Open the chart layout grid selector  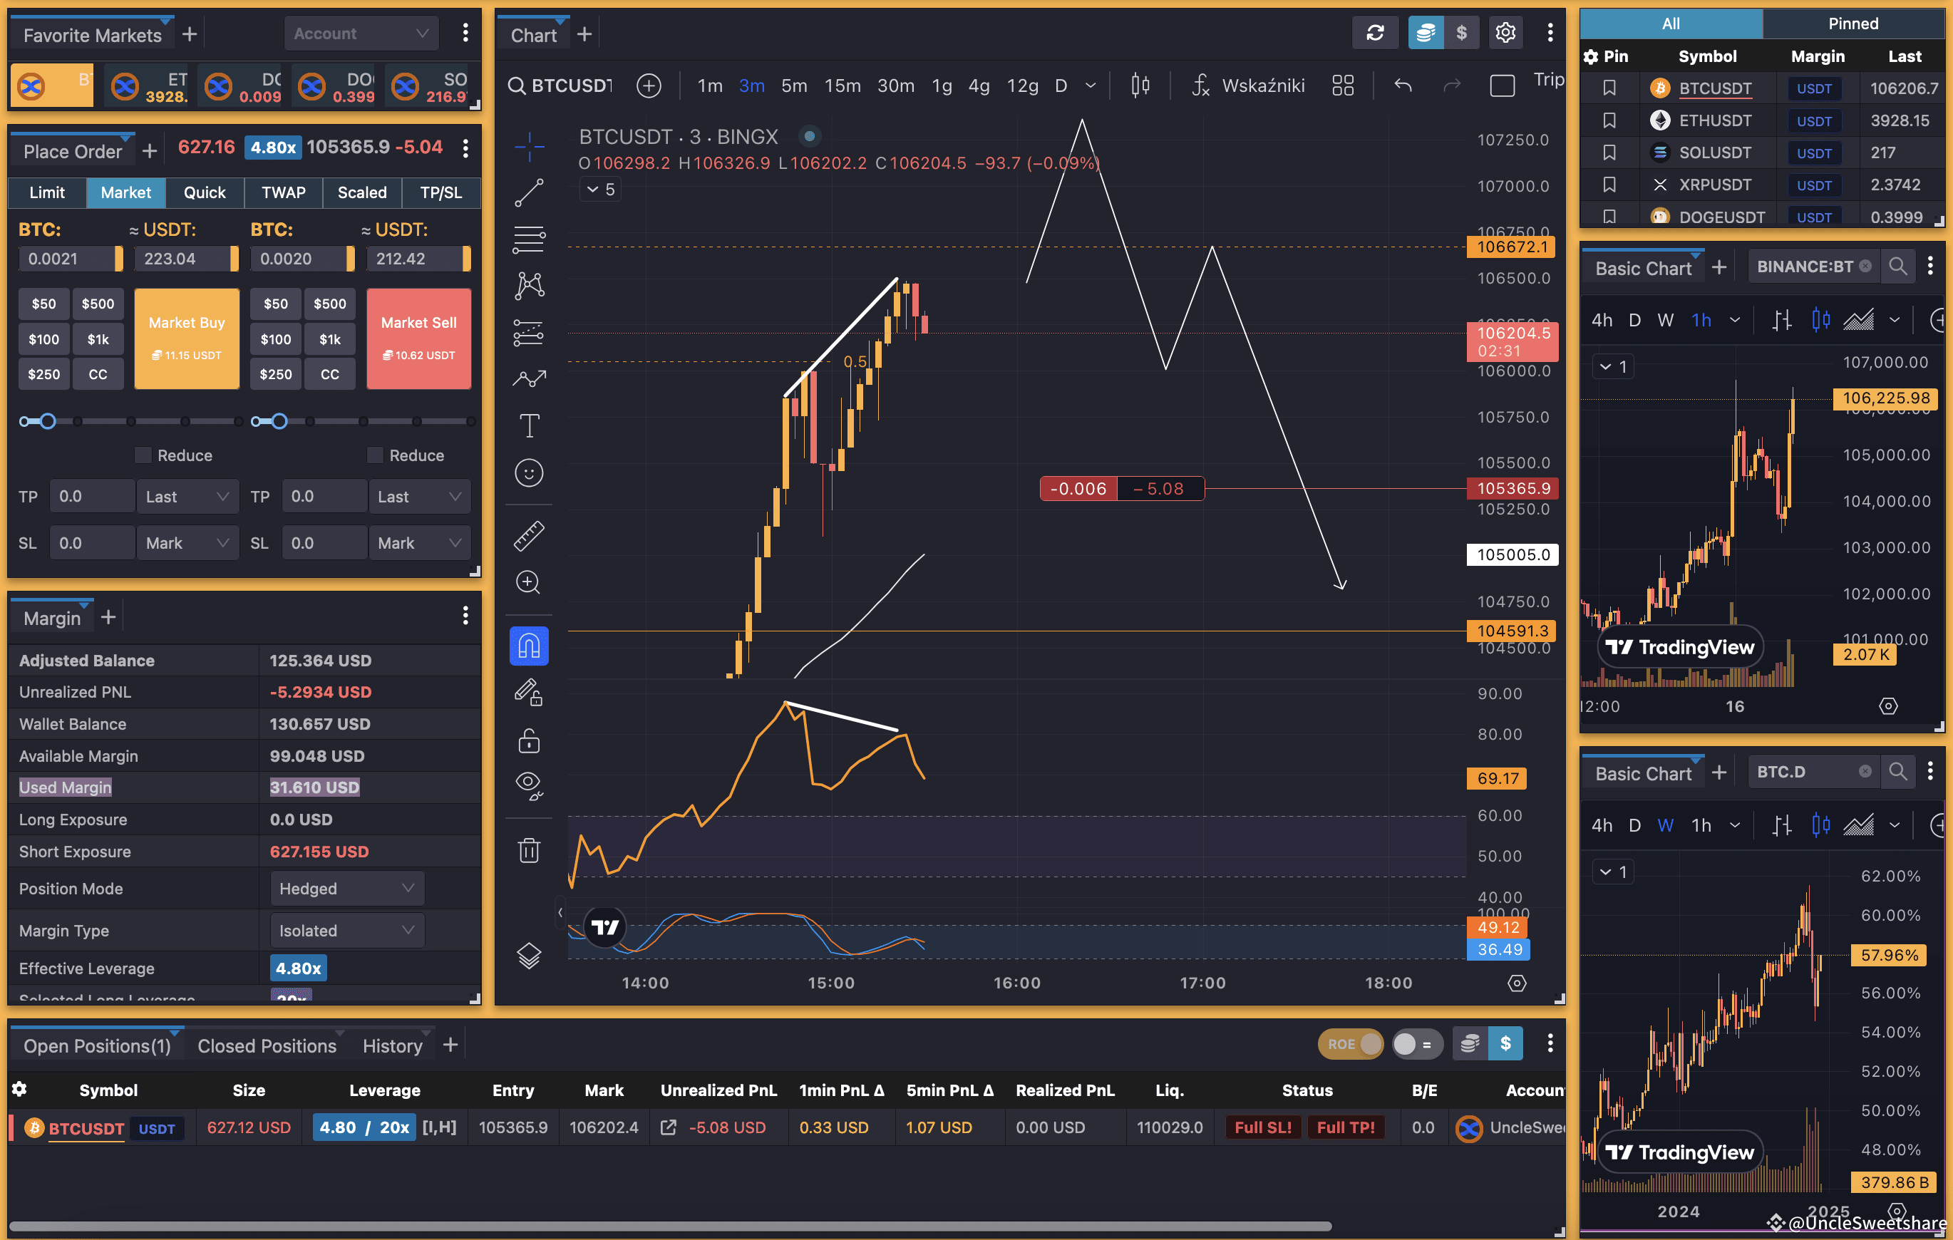click(1343, 85)
